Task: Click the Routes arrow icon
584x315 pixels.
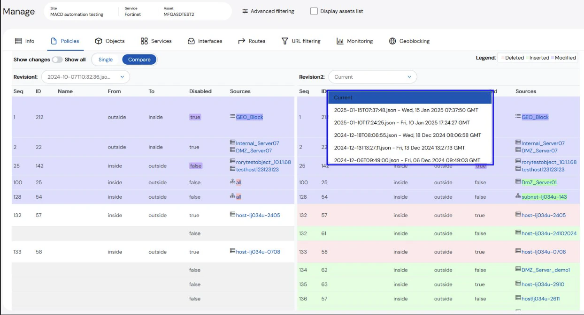Action: pos(242,41)
